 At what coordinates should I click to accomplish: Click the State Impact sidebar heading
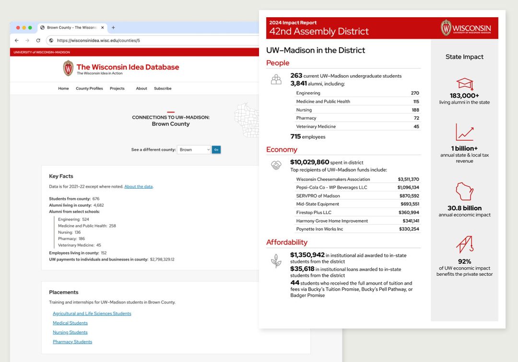tap(464, 57)
